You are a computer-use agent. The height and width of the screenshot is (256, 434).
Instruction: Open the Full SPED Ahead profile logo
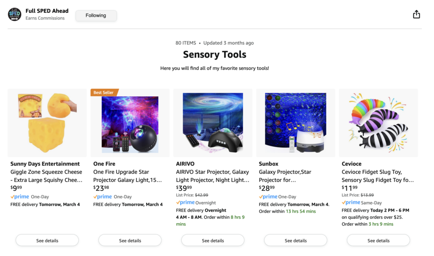15,14
